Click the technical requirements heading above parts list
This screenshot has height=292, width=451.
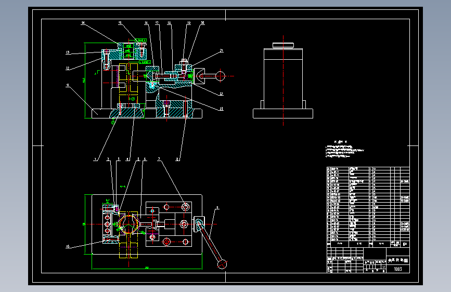(341, 142)
